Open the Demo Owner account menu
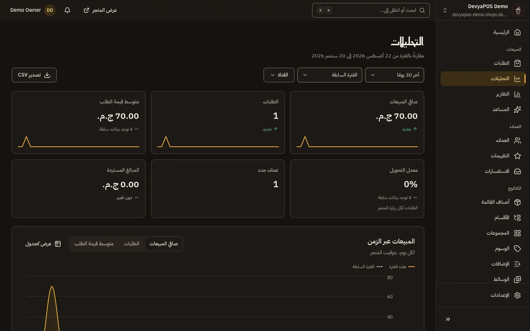This screenshot has height=331, width=530. 33,10
